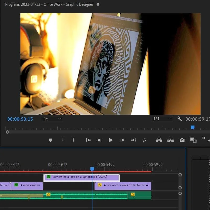Click the Go to In button
Image resolution: width=210 pixels, height=210 pixels.
pyautogui.click(x=88, y=140)
